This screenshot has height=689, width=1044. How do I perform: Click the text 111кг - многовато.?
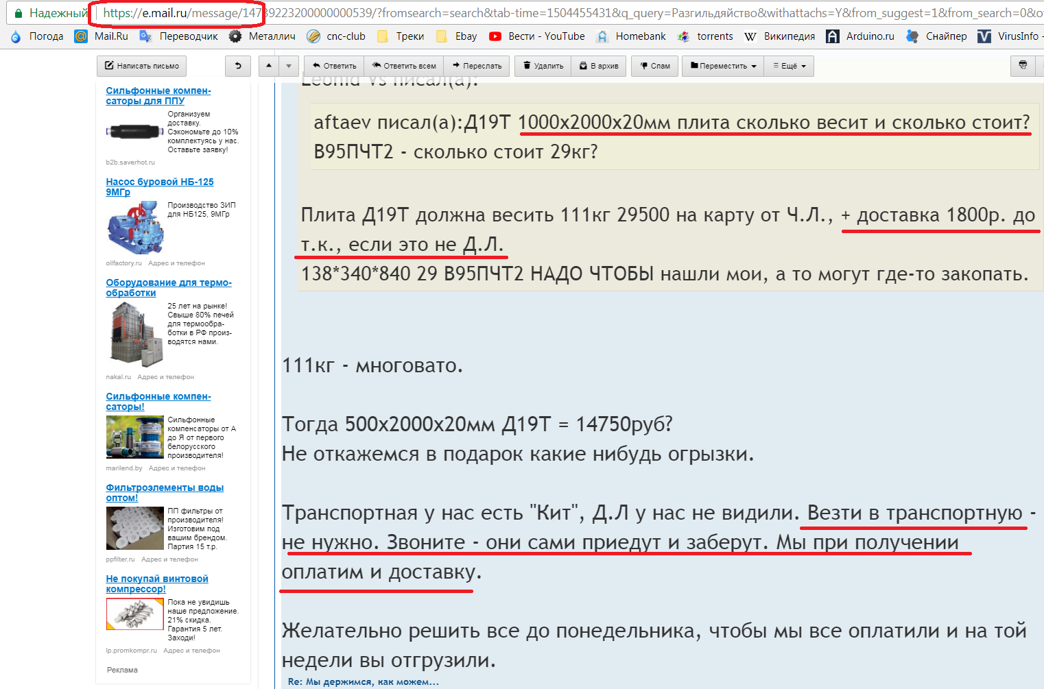coord(372,365)
